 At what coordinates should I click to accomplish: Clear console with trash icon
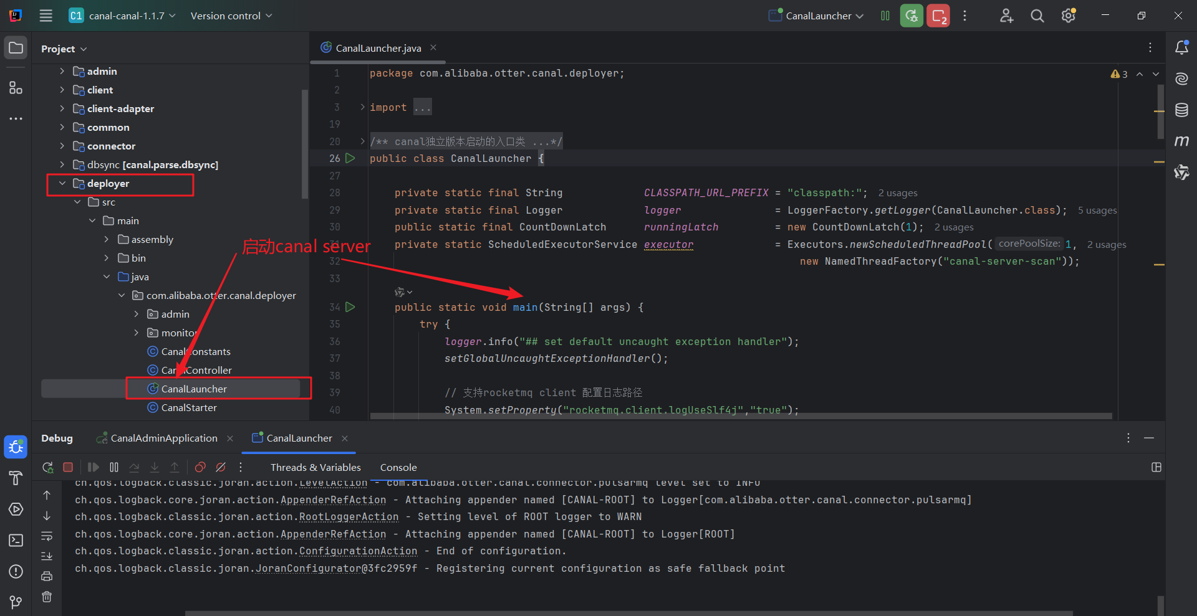point(47,597)
